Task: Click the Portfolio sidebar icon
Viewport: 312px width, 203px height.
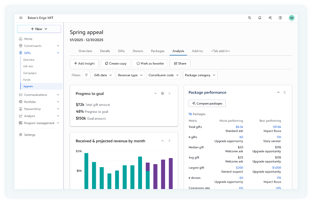Action: [x=21, y=102]
